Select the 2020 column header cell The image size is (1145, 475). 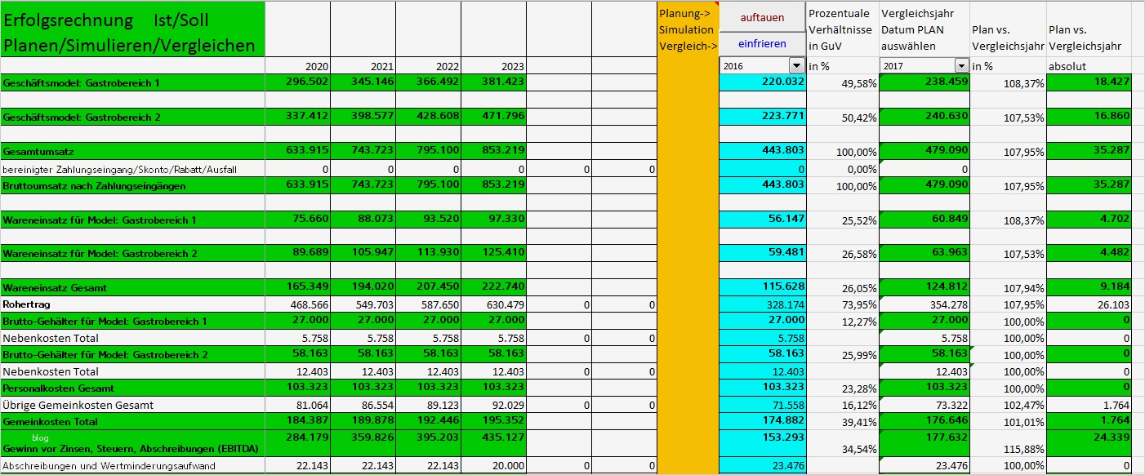click(x=297, y=65)
